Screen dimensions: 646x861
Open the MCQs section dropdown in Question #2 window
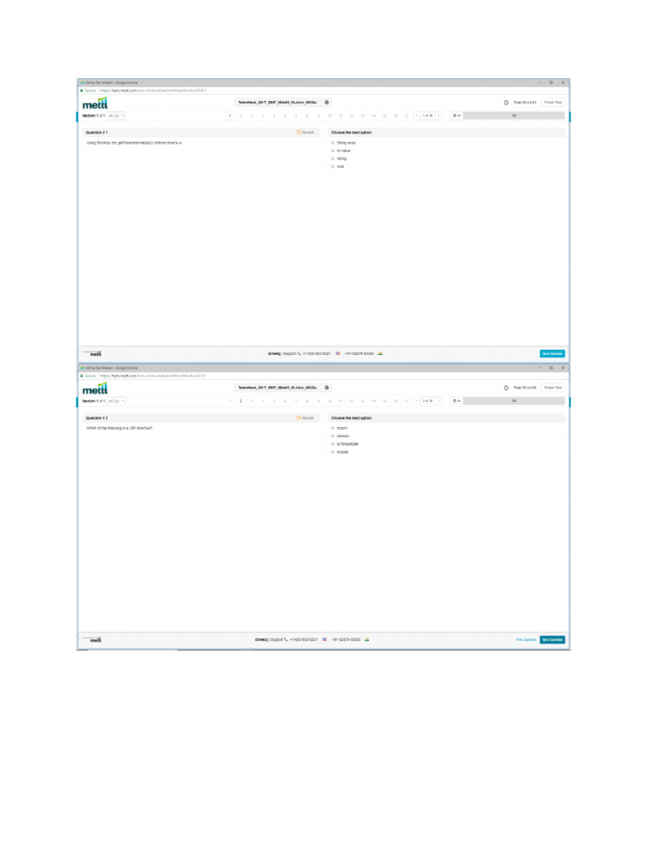(x=116, y=401)
